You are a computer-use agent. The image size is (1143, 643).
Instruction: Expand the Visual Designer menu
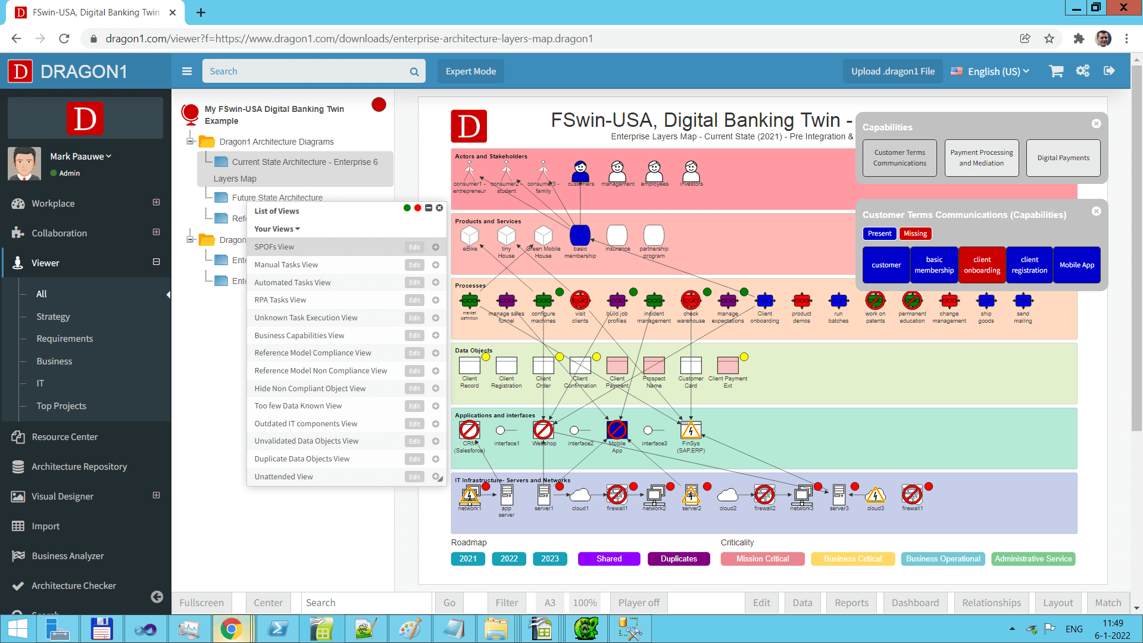tap(156, 495)
